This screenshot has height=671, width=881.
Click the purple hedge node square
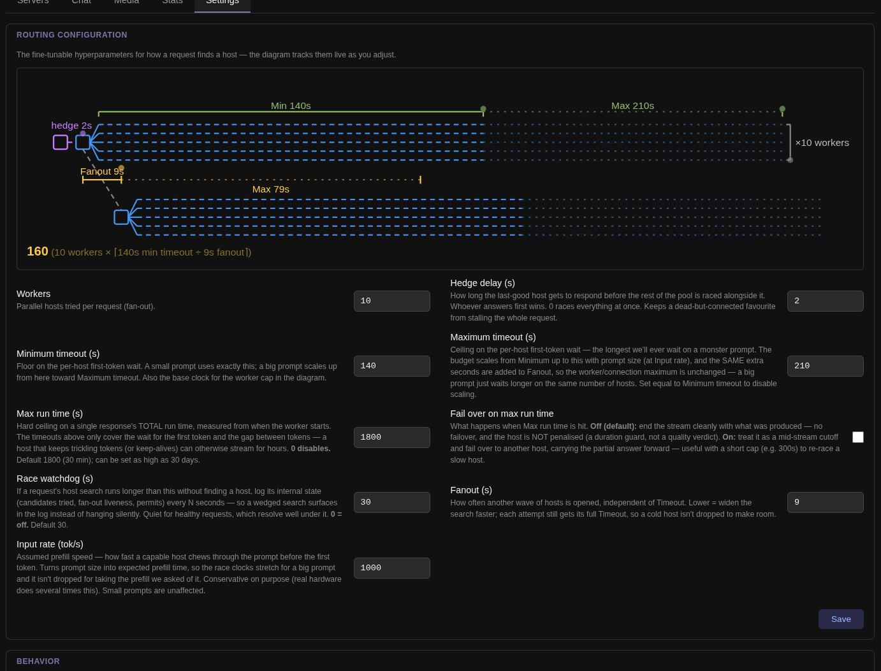point(61,142)
